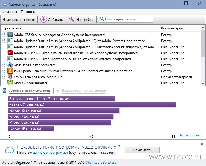Click the wrench Settings icon
The image size is (206, 166).
[x=72, y=19]
